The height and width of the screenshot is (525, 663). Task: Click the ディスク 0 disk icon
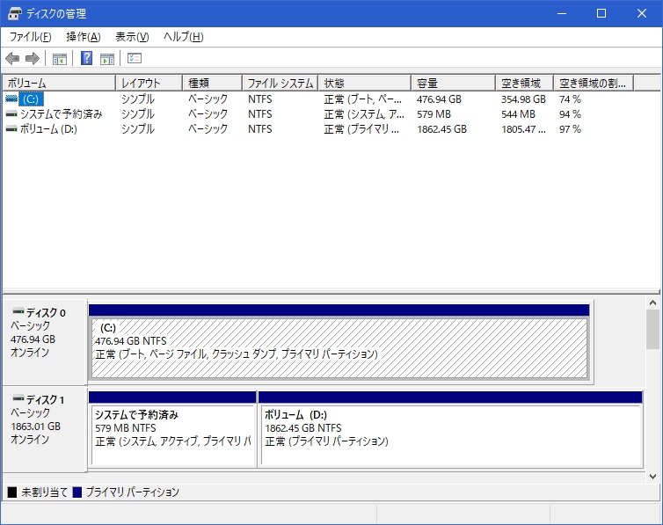click(x=18, y=311)
